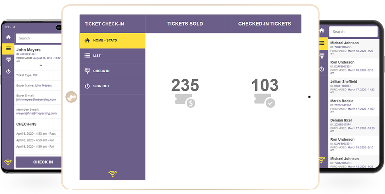Click the tablet's yellow wifi status icon
This screenshot has width=385, height=194.
[x=112, y=174]
